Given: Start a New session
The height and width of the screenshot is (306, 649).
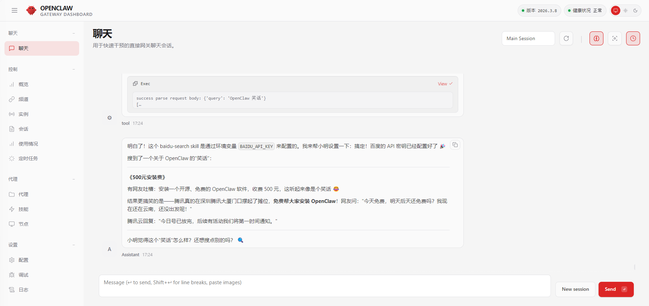Looking at the screenshot, I should click(x=575, y=289).
